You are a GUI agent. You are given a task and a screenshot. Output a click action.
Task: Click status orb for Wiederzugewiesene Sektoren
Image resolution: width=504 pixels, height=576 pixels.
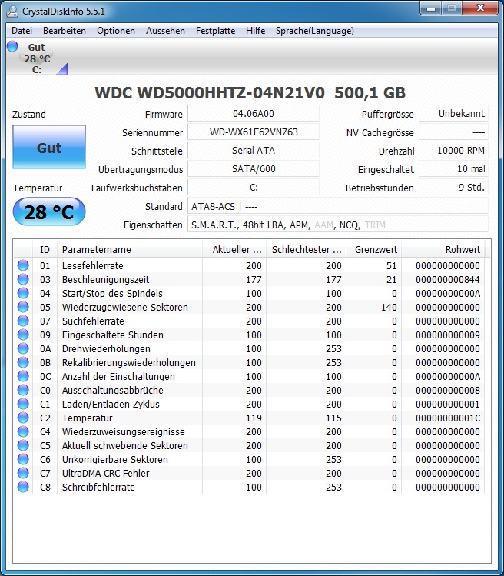23,307
